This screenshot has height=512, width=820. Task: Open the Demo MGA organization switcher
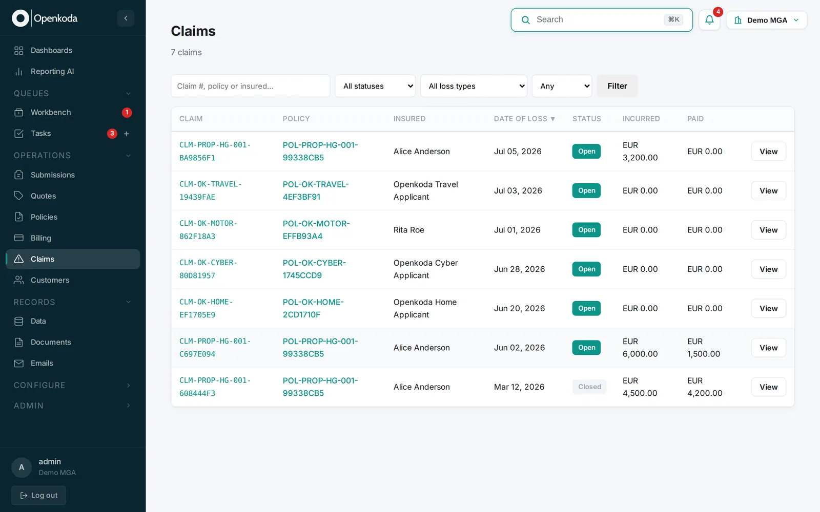(767, 20)
